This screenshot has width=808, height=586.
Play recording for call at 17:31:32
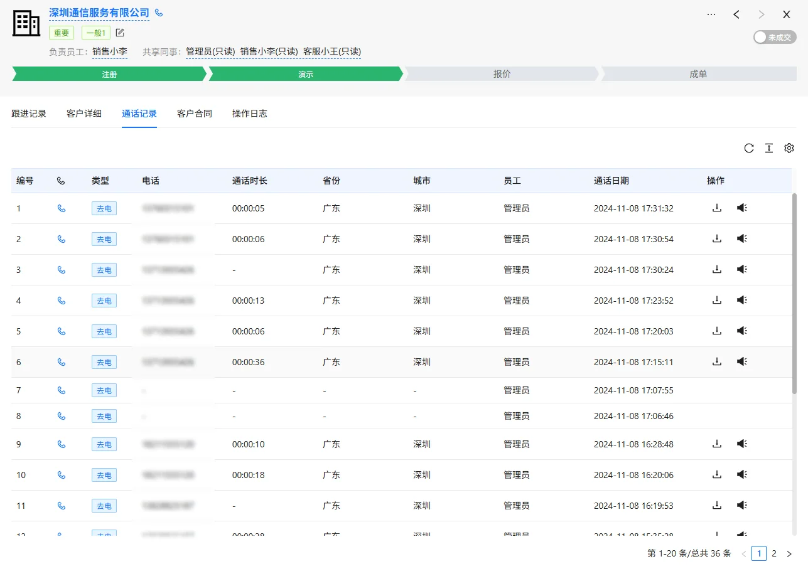(741, 208)
